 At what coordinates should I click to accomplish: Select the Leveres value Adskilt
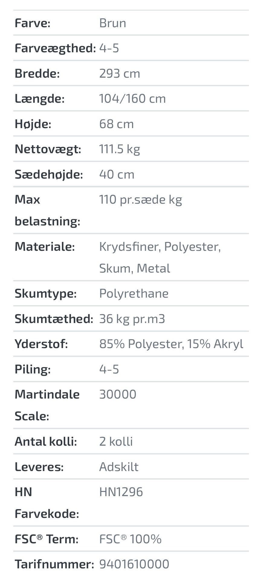(x=119, y=467)
